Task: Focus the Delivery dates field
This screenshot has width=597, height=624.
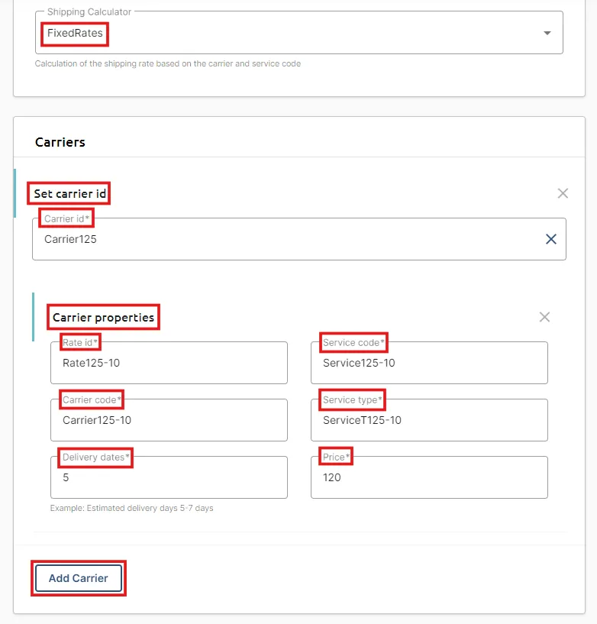Action: coord(169,477)
